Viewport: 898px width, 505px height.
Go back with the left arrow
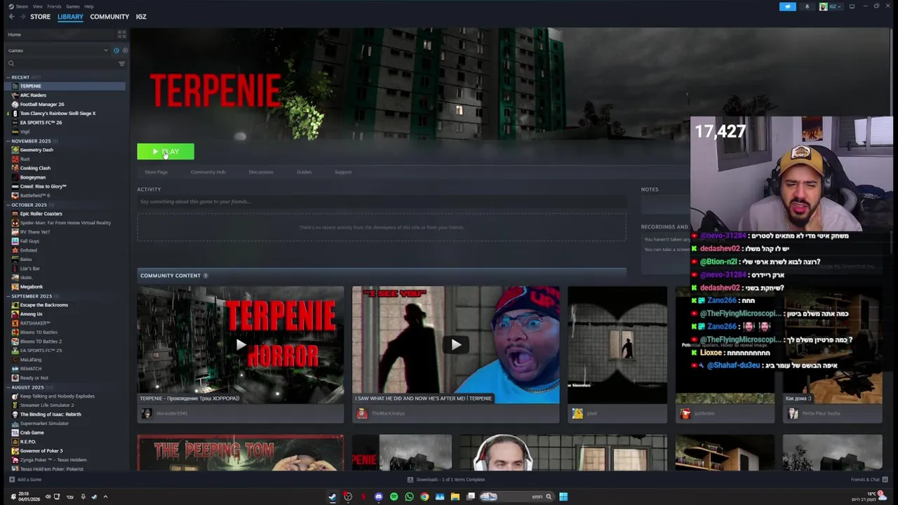point(11,17)
